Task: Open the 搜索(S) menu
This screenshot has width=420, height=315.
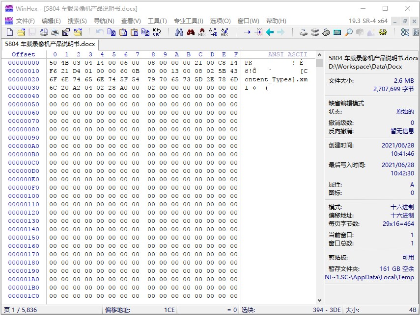Action: point(77,21)
